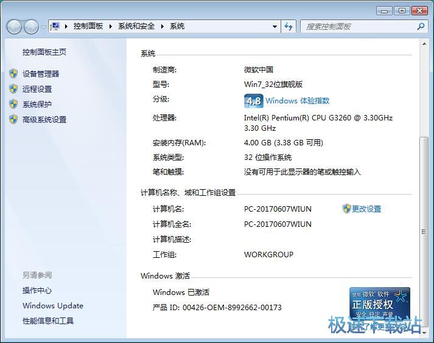
Task: Click 没有可用于此显示器的笔或触控输入 text
Action: pyautogui.click(x=303, y=172)
